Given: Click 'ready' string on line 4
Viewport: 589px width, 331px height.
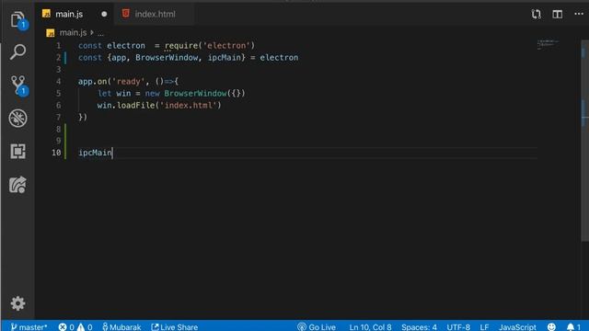Looking at the screenshot, I should (128, 82).
